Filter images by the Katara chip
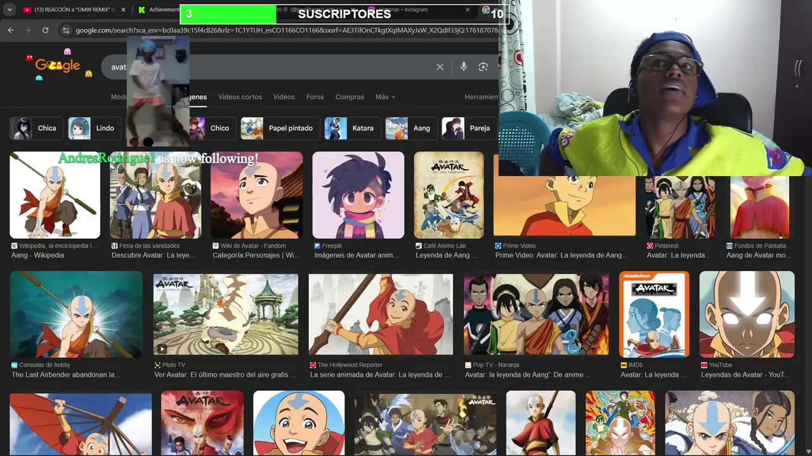Viewport: 812px width, 456px height. [x=353, y=128]
